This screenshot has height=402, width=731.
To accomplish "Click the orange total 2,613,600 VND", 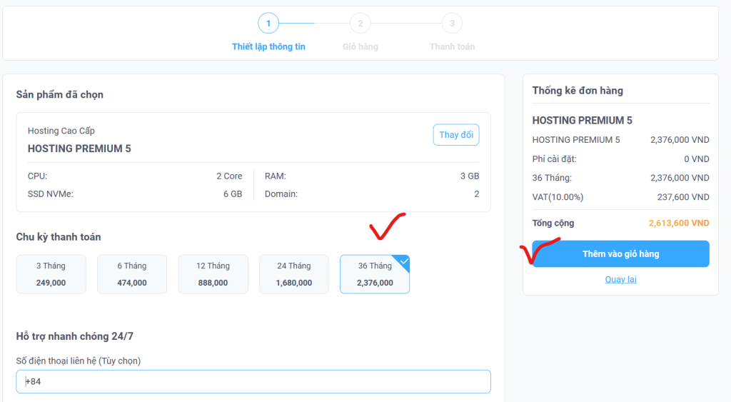I will coord(678,223).
